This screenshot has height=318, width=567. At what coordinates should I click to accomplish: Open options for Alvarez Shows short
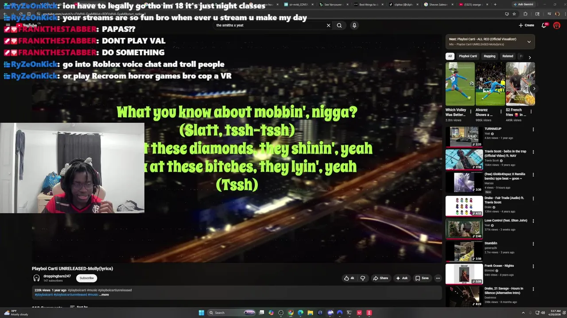(x=501, y=112)
